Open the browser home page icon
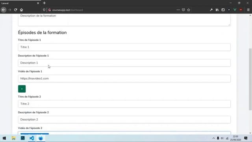Viewport: 252px width, 142px height. pos(21,10)
